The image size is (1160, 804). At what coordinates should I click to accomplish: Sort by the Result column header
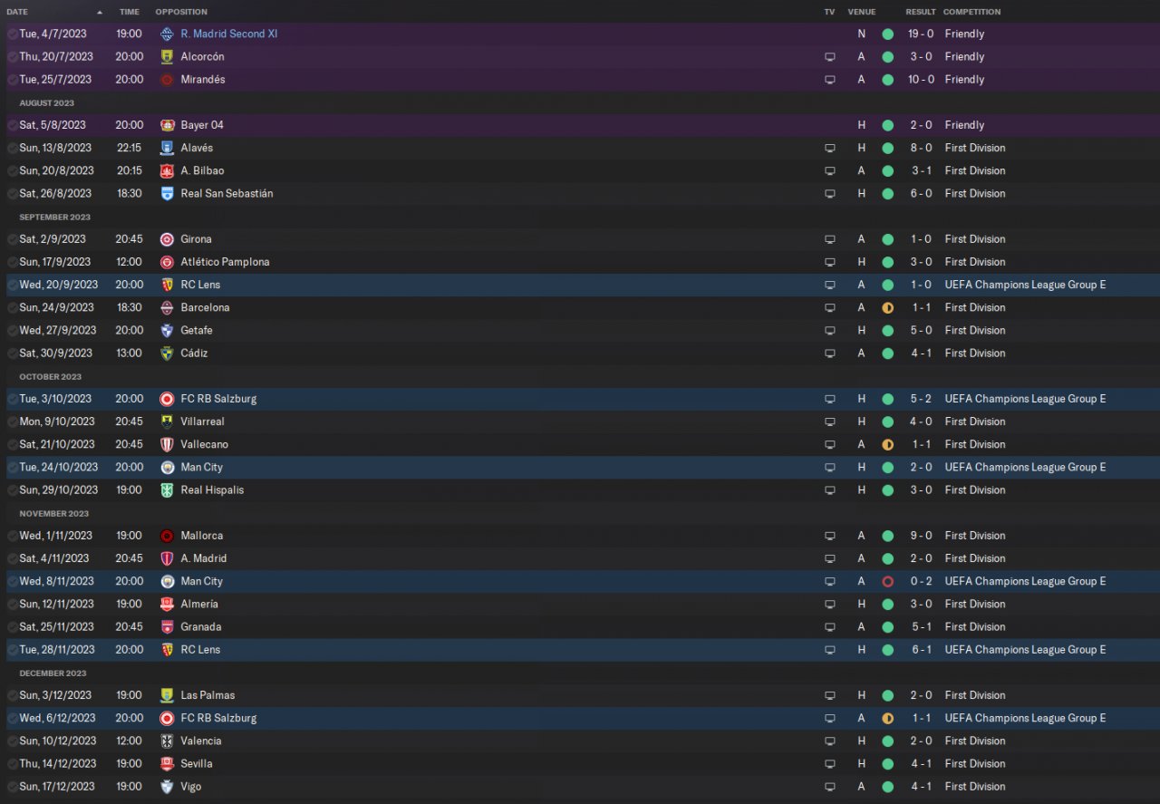click(921, 12)
